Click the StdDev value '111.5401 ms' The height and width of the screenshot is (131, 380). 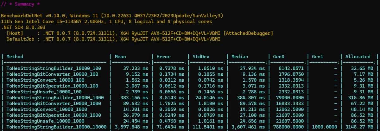point(207,127)
